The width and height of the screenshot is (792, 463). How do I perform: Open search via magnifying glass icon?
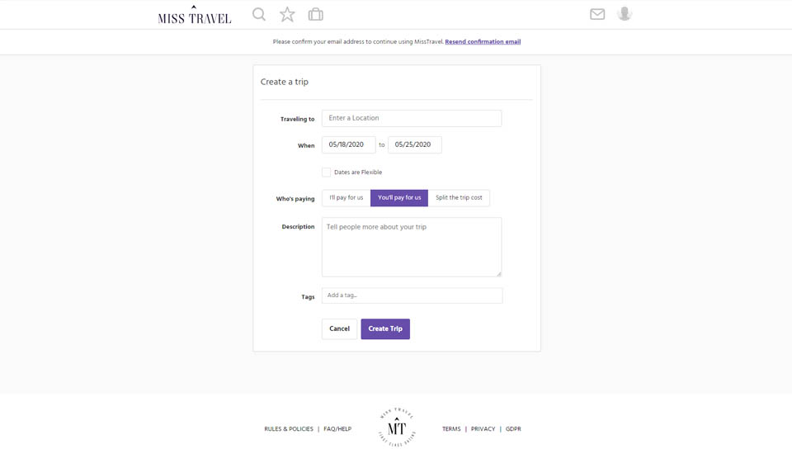[259, 14]
